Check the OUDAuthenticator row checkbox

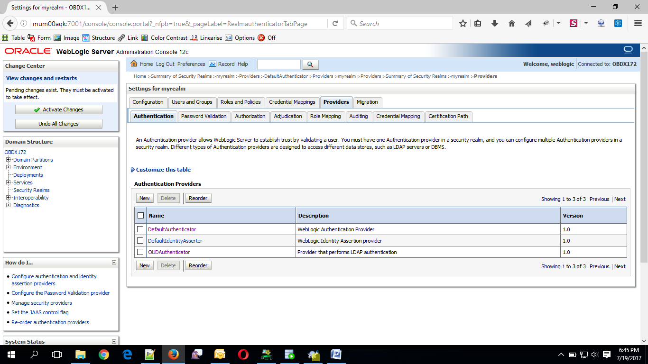coord(140,252)
